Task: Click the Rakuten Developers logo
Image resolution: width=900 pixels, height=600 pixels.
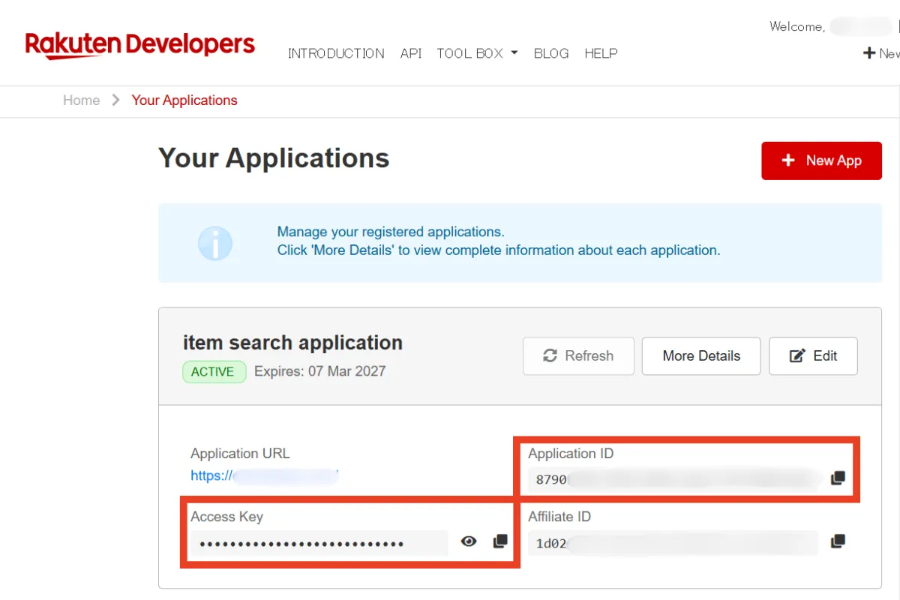Action: click(140, 46)
